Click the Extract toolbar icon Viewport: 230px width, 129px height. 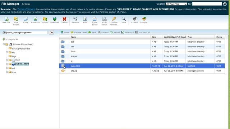pos(134,20)
